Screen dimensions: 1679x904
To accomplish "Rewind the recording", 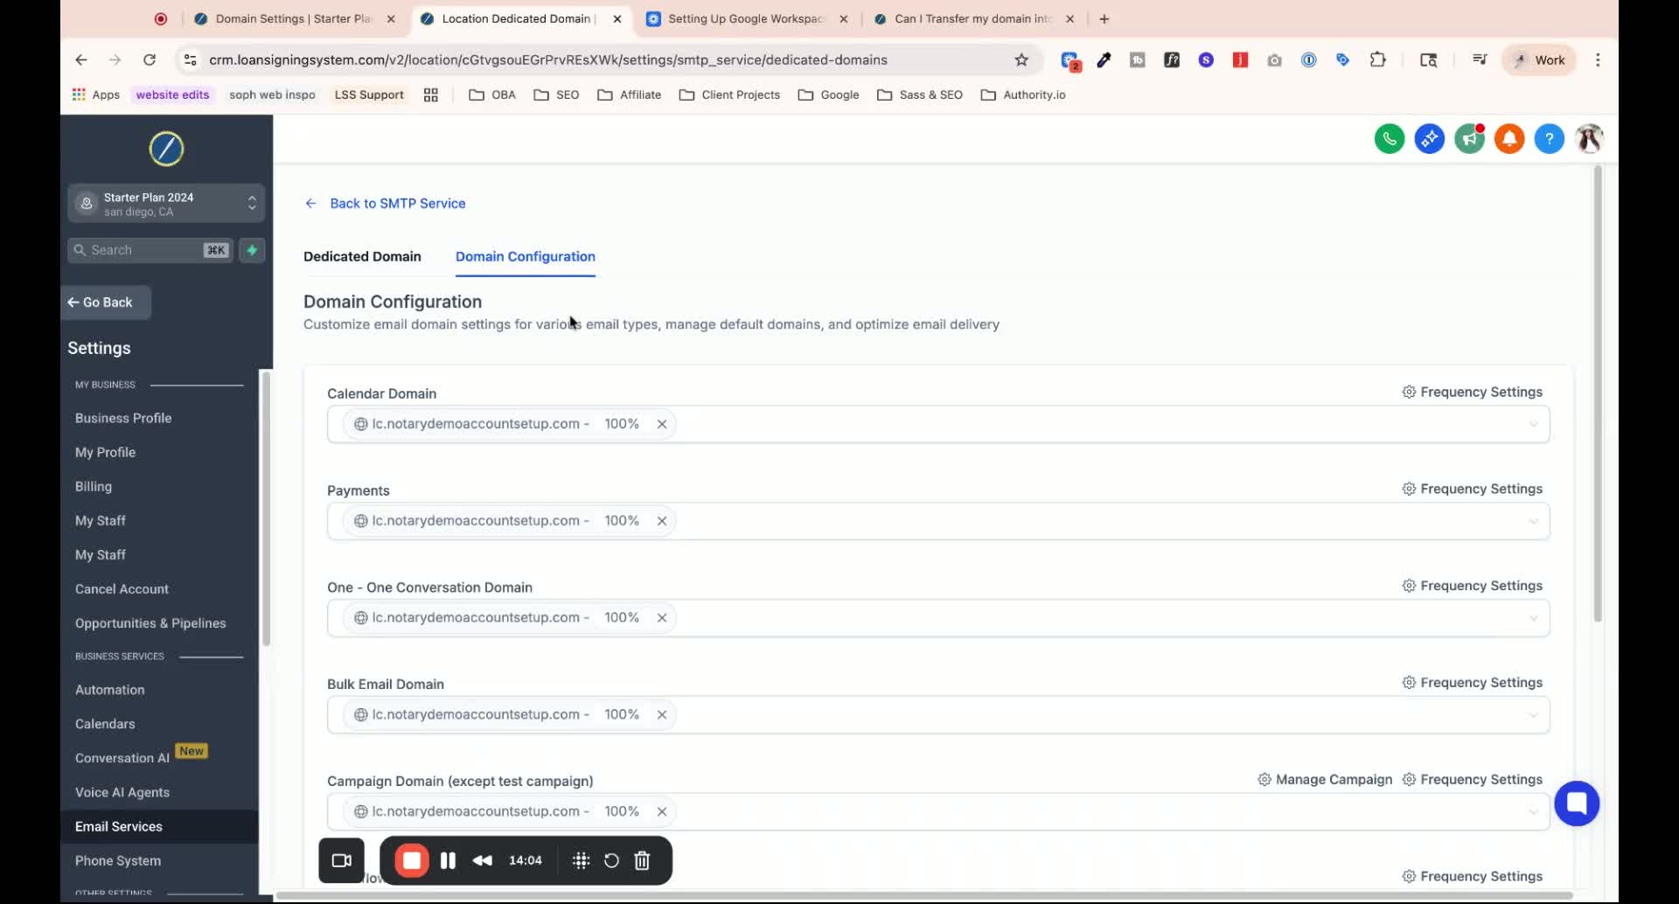I will click(482, 860).
